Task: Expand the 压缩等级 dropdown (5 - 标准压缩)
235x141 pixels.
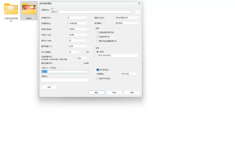Action: tap(78, 23)
